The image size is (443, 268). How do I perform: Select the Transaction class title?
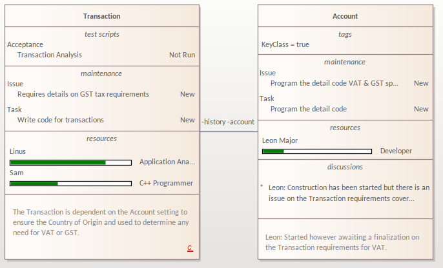point(101,16)
